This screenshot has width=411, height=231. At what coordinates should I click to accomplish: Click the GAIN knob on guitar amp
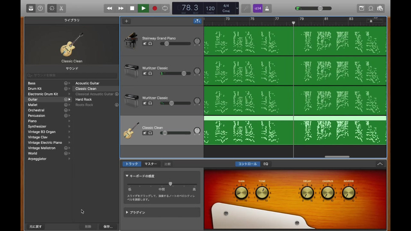pos(241,193)
